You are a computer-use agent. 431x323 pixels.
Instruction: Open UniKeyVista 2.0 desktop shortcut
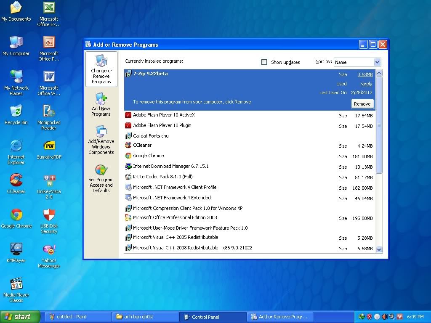[x=49, y=186]
